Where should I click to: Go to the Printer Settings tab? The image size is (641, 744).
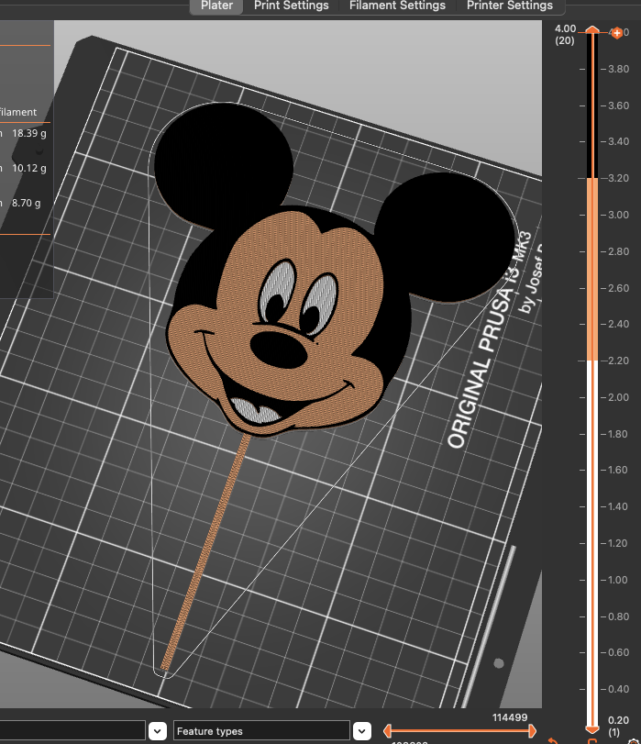pyautogui.click(x=510, y=6)
